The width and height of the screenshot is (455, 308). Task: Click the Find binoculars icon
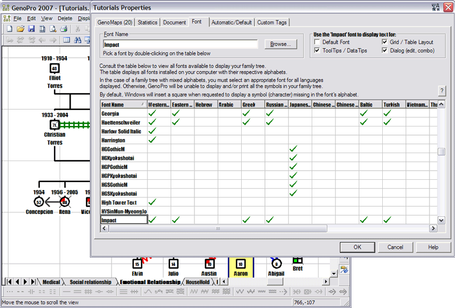point(77,40)
